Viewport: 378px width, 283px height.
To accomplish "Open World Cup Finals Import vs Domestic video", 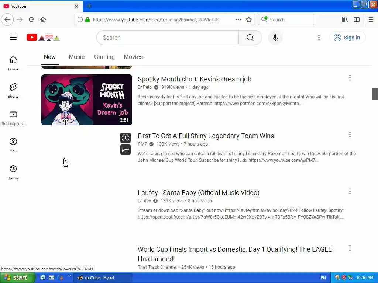I will pyautogui.click(x=234, y=254).
